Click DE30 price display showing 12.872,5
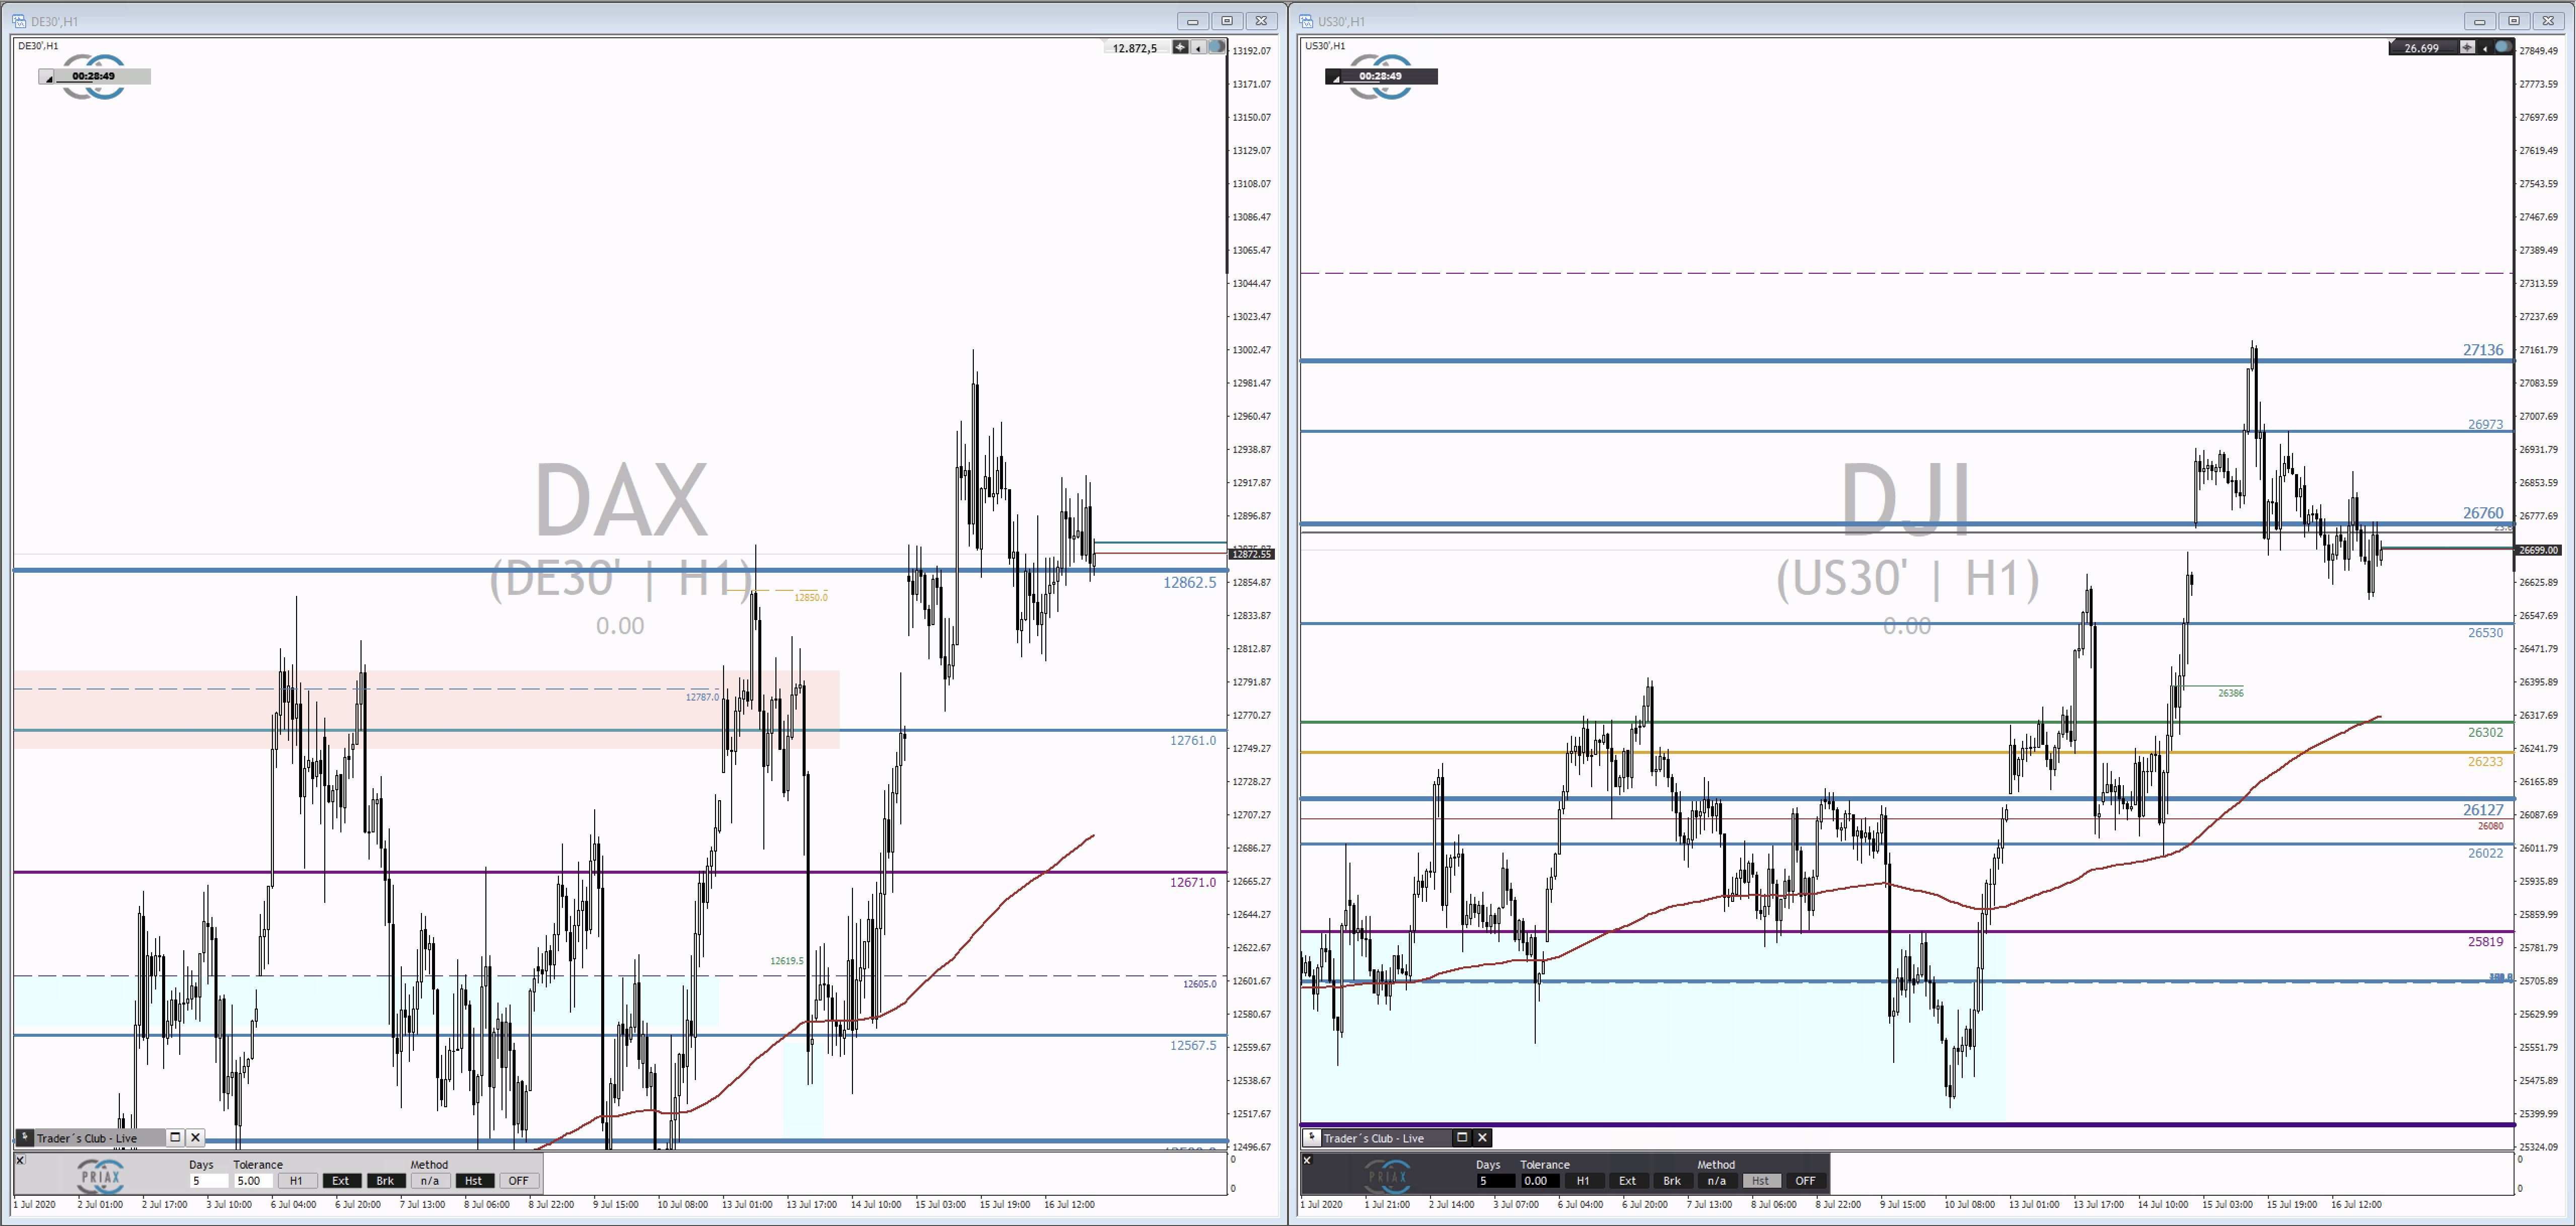Screen dimensions: 2576x1226 [1135, 48]
